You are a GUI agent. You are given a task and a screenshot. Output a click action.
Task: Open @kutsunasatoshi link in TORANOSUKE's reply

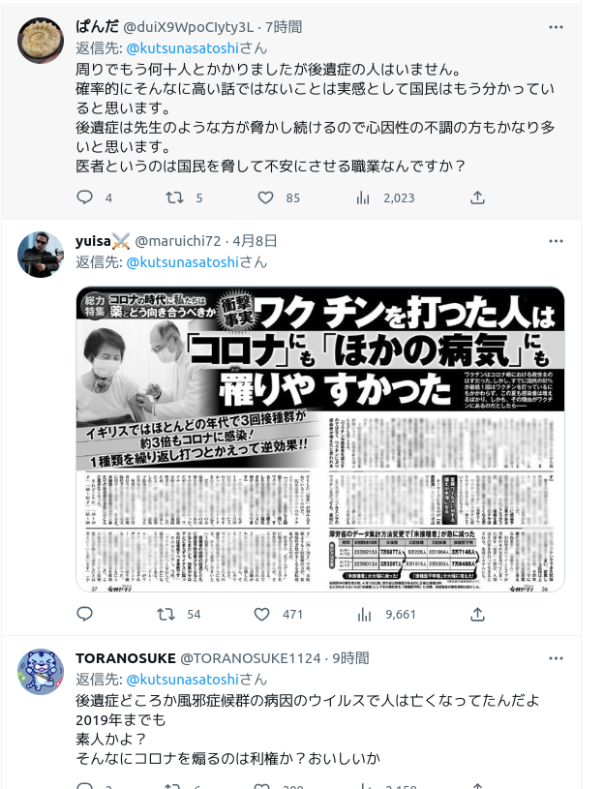click(x=183, y=680)
